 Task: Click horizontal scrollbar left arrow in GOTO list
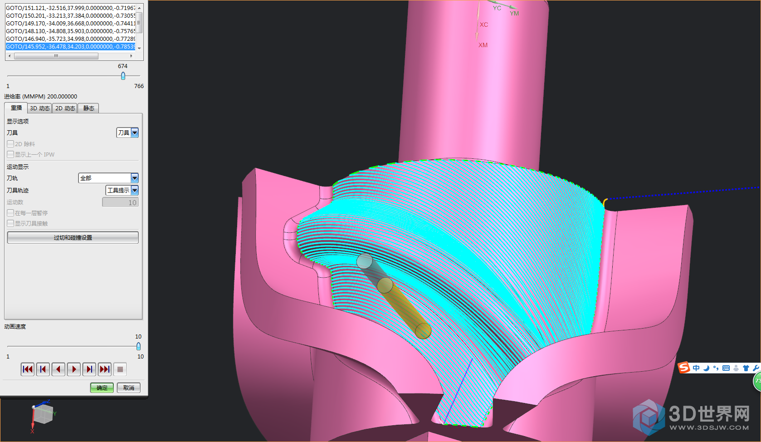pyautogui.click(x=10, y=56)
